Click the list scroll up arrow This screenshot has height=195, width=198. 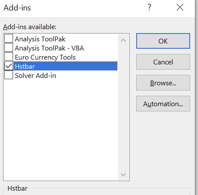[x=123, y=40]
